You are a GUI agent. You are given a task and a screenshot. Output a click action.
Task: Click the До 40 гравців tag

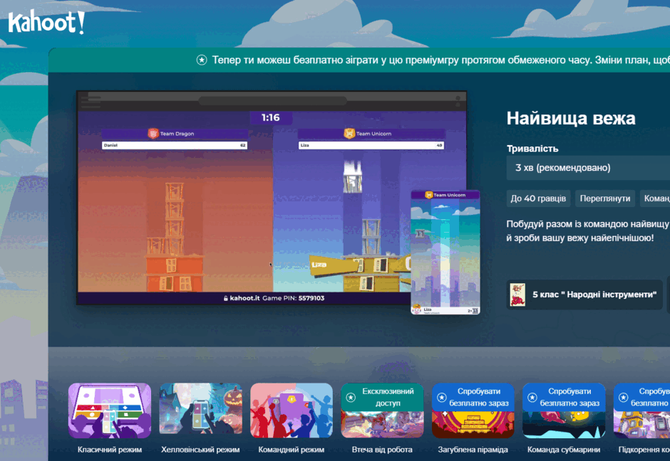click(538, 198)
